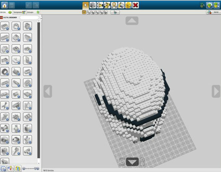Choose color and shape selection sub-tool
Viewport: 221px width, 172px height.
click(105, 12)
